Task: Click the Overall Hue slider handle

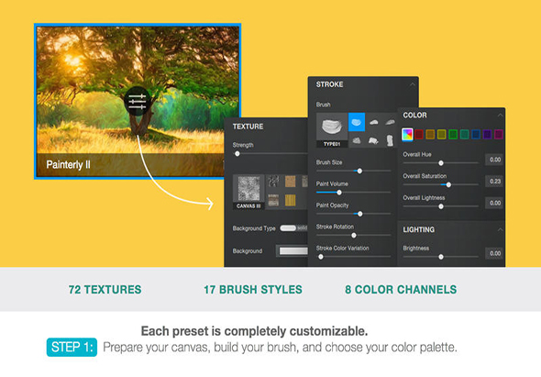Action: pyautogui.click(x=441, y=163)
